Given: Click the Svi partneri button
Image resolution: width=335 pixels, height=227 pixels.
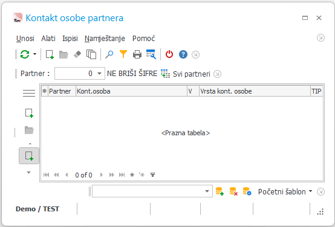Looking at the screenshot, I should [x=186, y=74].
